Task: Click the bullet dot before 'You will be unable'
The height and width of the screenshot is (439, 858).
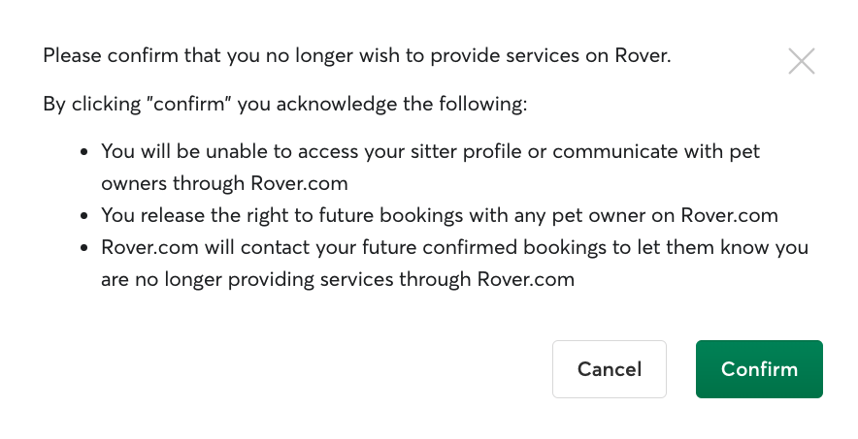Action: point(83,152)
